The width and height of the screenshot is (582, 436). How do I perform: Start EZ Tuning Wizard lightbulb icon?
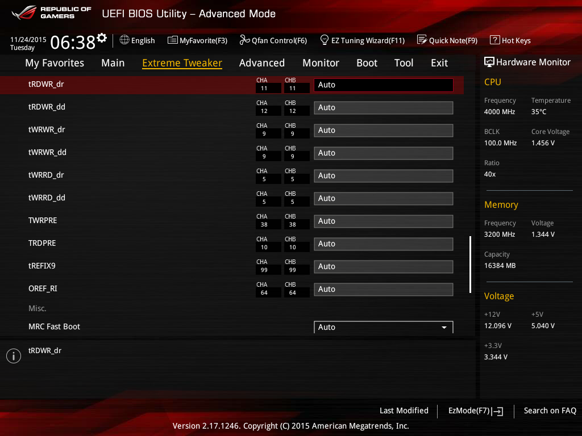[324, 40]
